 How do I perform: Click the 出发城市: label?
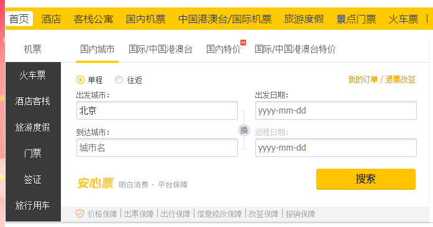(93, 95)
